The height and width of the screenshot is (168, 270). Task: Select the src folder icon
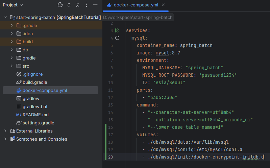pyautogui.click(x=19, y=66)
